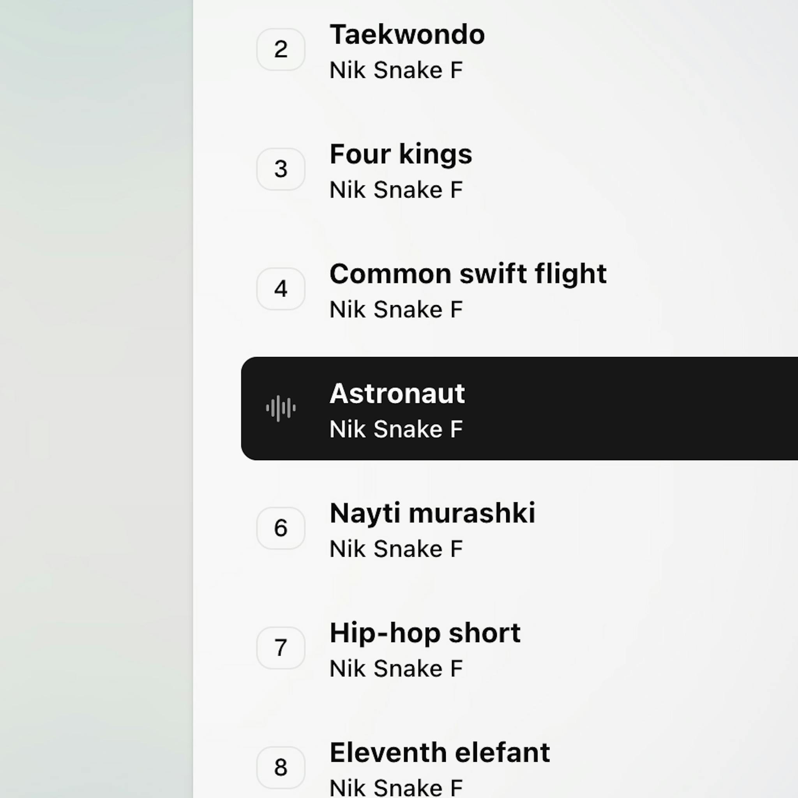Screen dimensions: 798x798
Task: Click the number 3 badge beside Four kings
Action: click(x=281, y=169)
